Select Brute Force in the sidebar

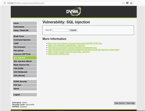coord(25,36)
